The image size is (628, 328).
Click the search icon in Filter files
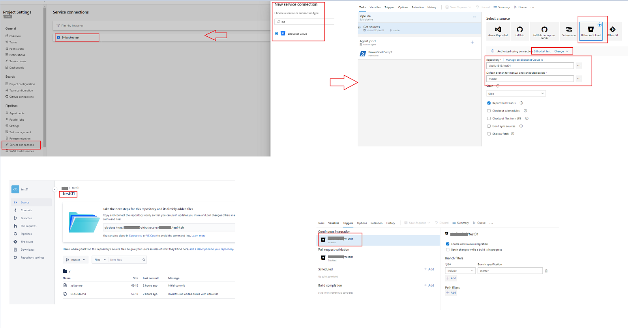pyautogui.click(x=144, y=260)
